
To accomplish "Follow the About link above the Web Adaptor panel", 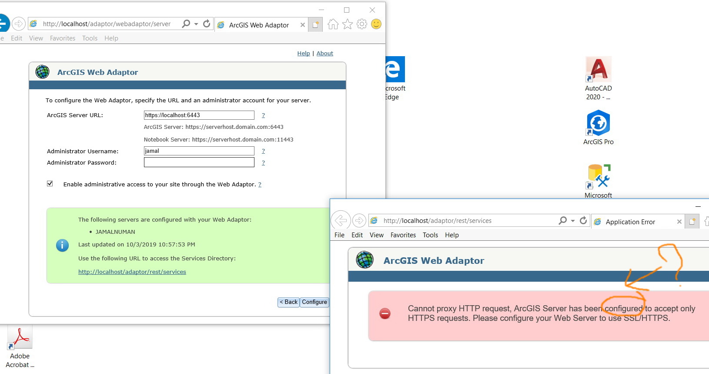I will point(325,54).
